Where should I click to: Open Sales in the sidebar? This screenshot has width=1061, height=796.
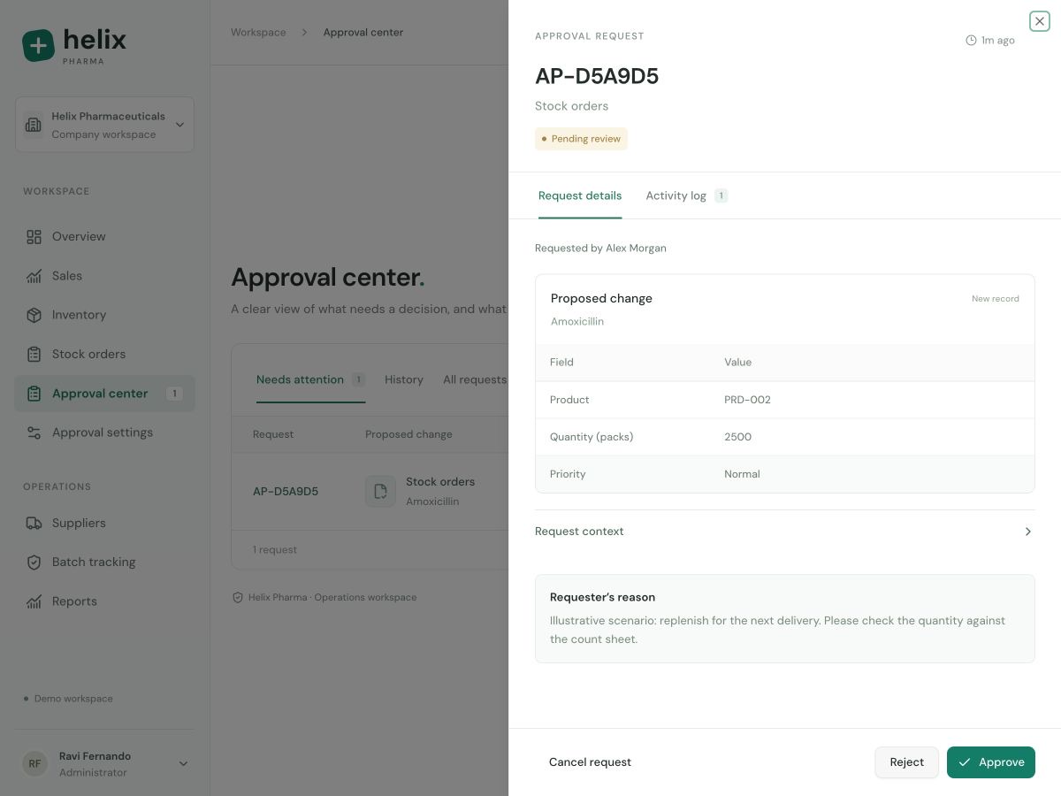click(x=104, y=276)
